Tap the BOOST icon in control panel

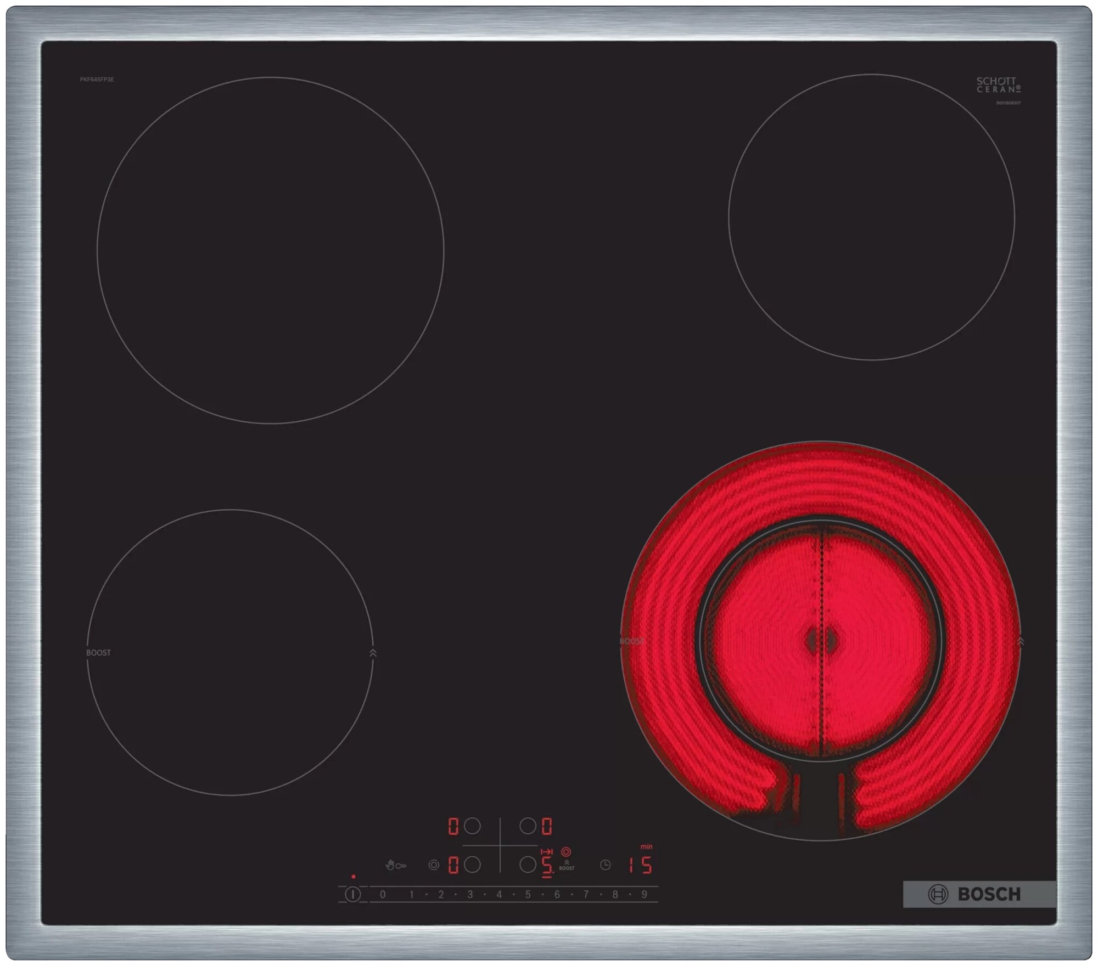tap(567, 866)
